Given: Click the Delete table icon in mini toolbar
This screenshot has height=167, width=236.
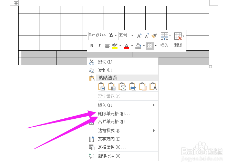Looking at the screenshot, I should point(178,36).
